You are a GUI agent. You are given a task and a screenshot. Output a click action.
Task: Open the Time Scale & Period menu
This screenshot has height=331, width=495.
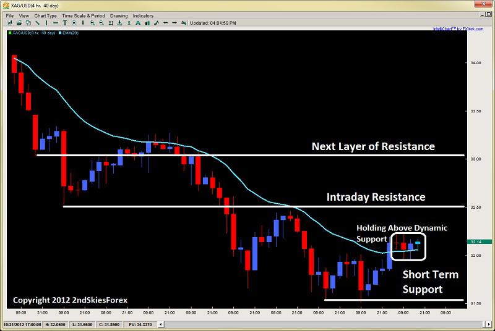[84, 15]
